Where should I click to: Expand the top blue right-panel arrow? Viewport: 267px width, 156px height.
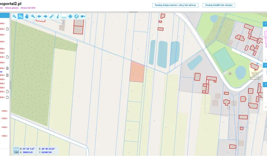(265, 24)
